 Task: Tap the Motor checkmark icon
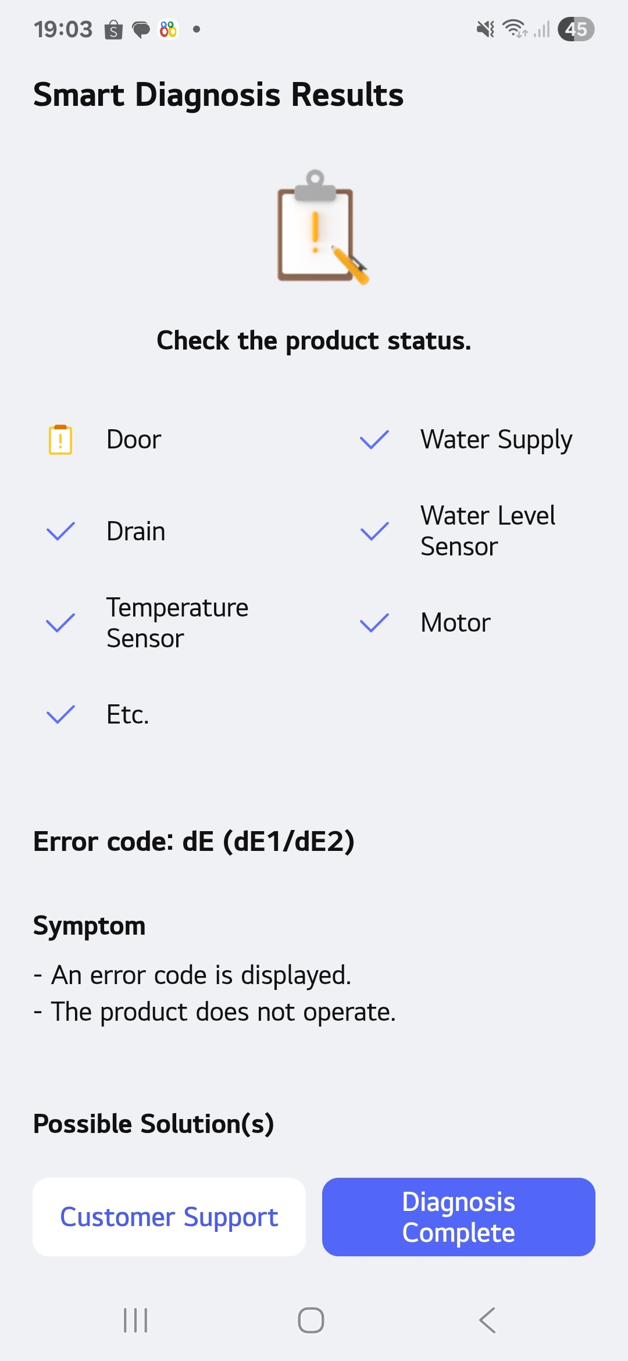tap(374, 623)
